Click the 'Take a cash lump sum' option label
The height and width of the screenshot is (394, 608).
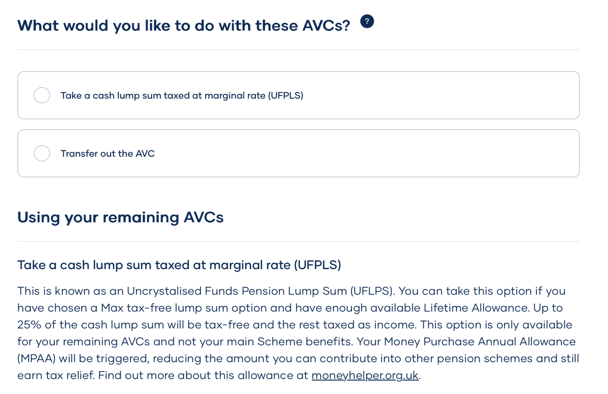pyautogui.click(x=182, y=96)
